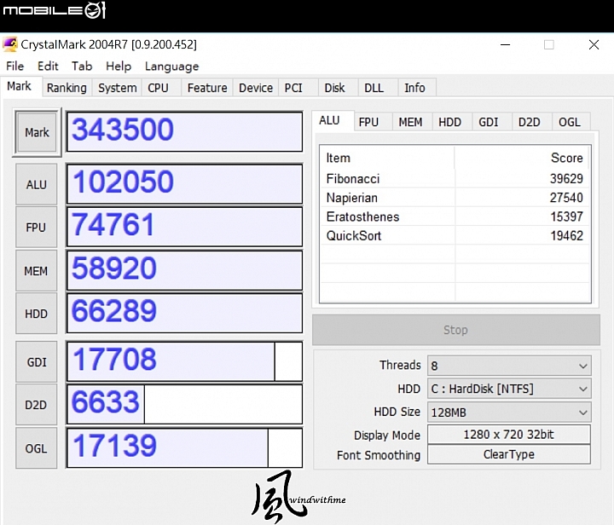The image size is (614, 525).
Task: Click the D2D score bar 6633
Action: (184, 405)
